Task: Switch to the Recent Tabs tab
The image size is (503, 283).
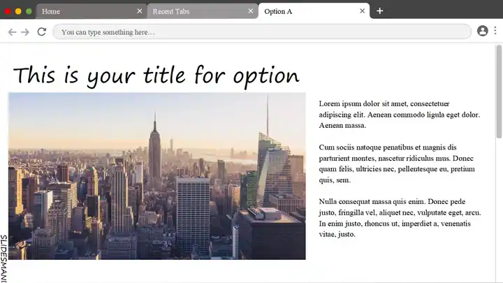Action: point(203,11)
